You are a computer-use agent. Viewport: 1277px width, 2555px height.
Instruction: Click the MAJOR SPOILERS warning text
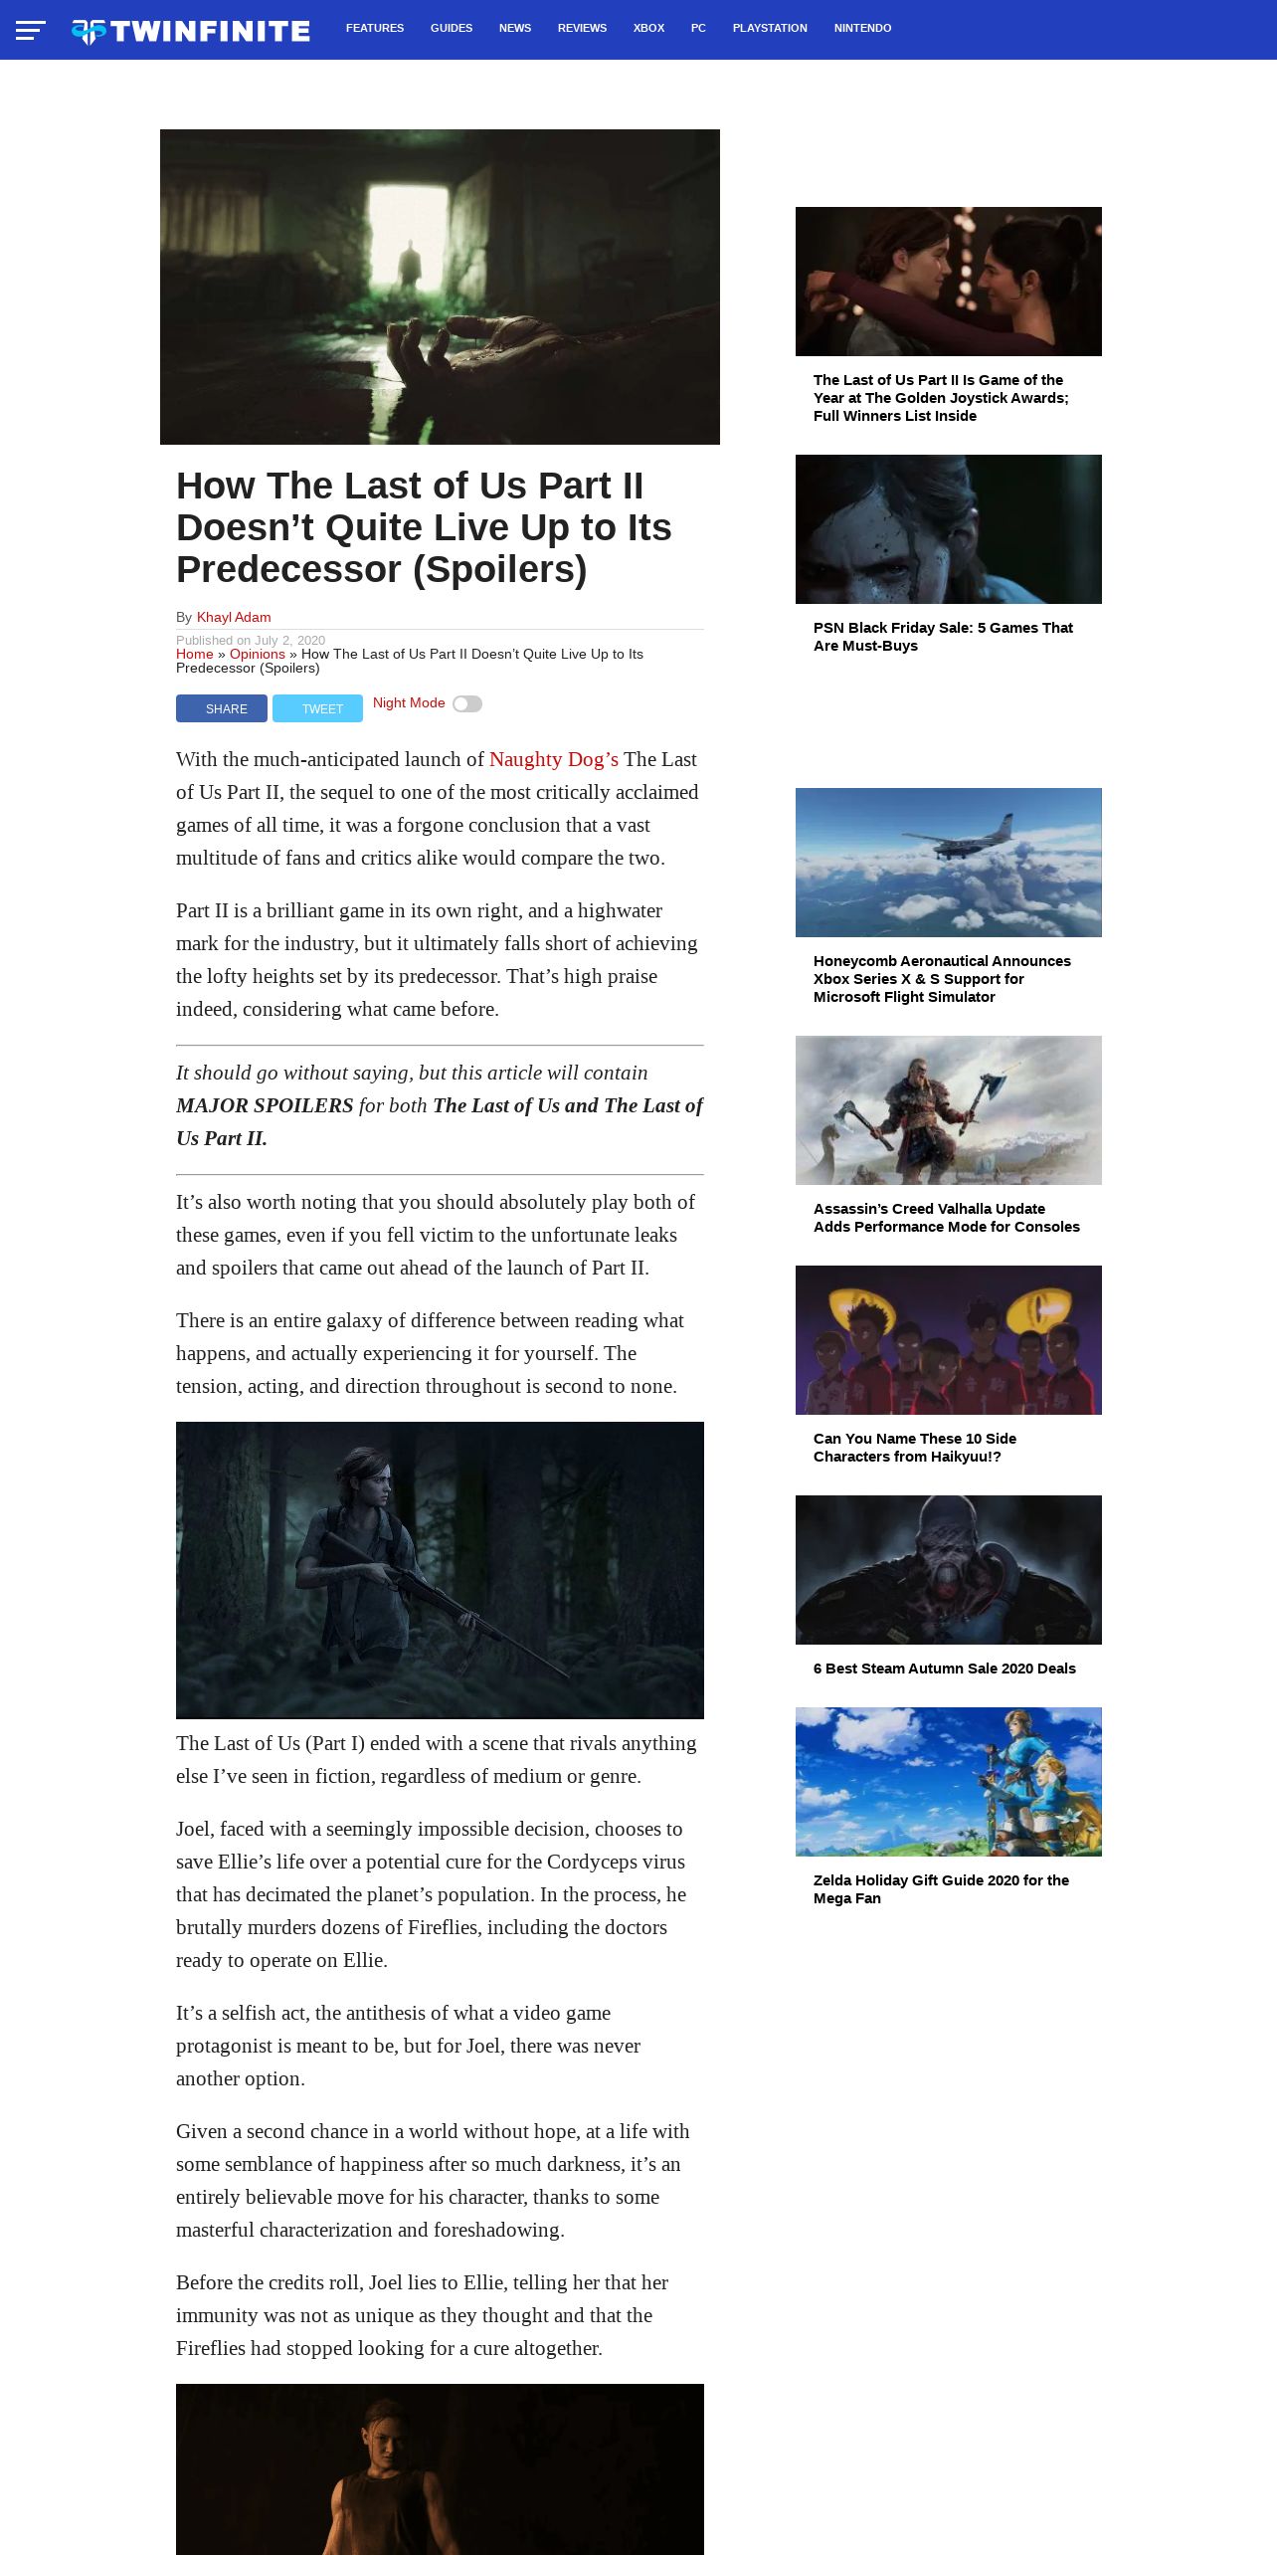(265, 1105)
